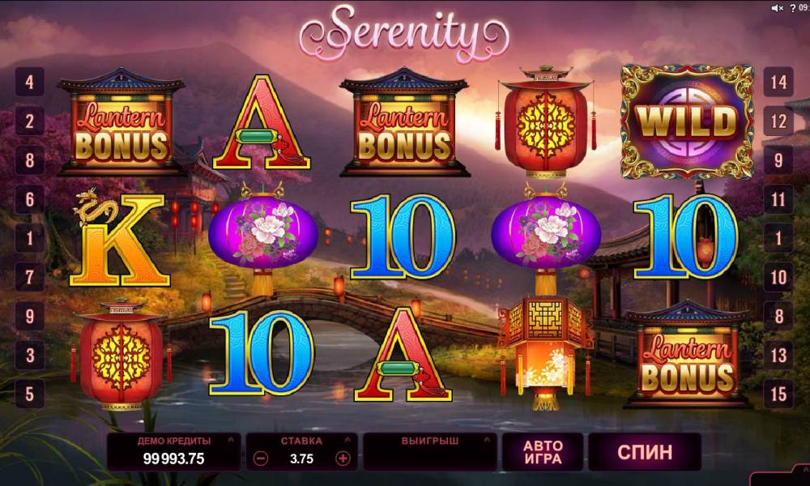Click the purple flower lantern on reel two
This screenshot has height=486, width=810.
(x=263, y=237)
